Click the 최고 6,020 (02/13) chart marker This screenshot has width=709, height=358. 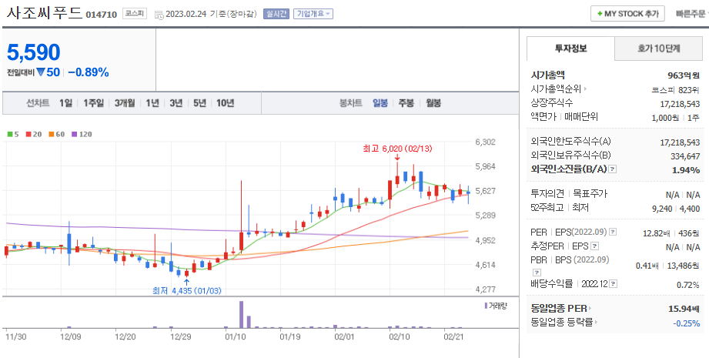point(397,149)
